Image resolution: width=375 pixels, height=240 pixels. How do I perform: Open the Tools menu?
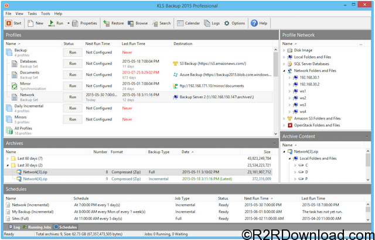point(46,13)
